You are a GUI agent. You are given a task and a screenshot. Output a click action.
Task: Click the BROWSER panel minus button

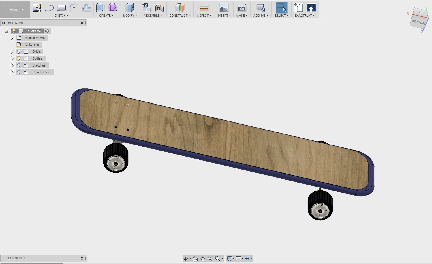(x=82, y=23)
